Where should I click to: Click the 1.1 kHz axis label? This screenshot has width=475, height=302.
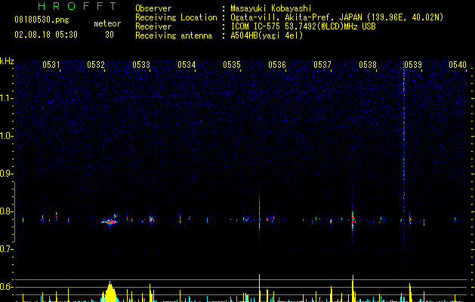coord(7,98)
